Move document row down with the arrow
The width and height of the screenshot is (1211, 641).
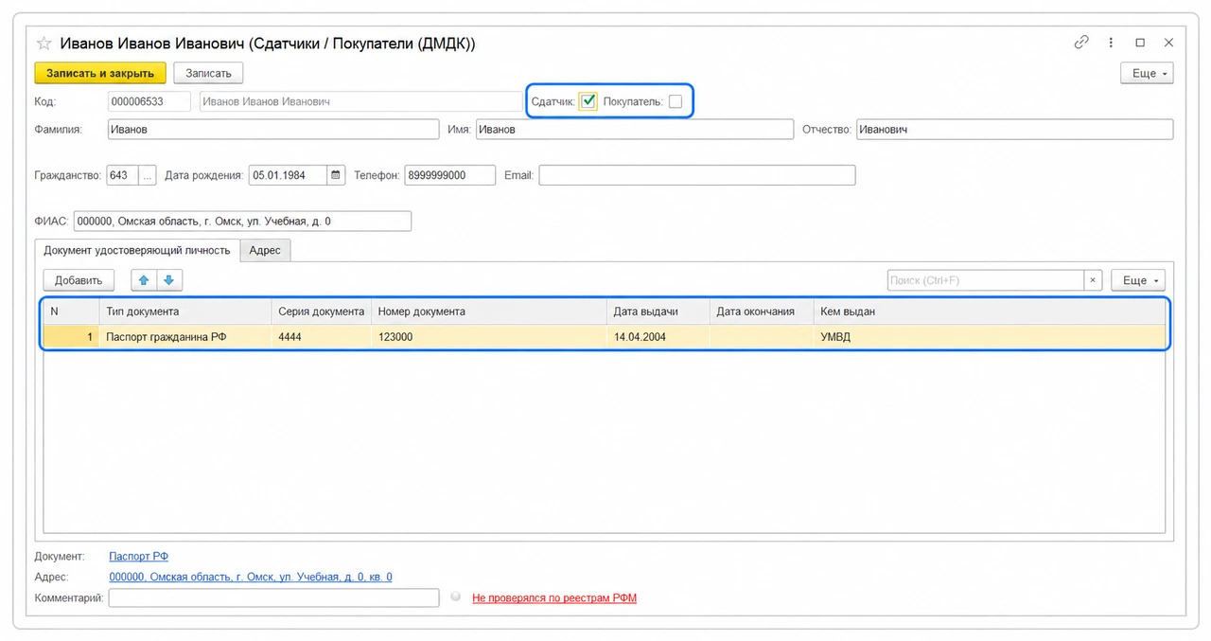169,280
